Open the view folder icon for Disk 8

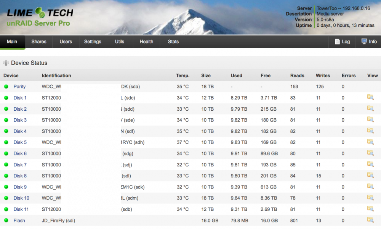point(370,175)
